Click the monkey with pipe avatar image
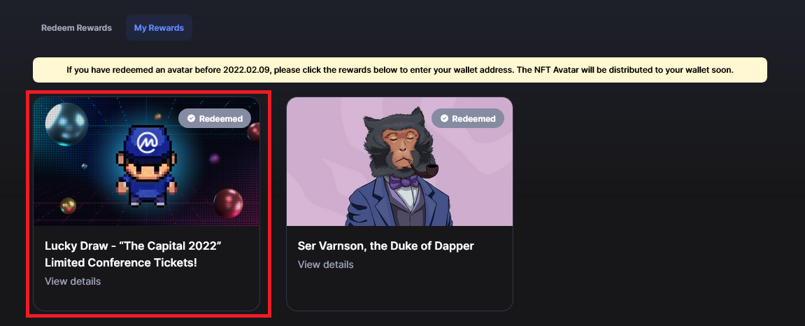Screen dimensions: 805x326 pos(399,167)
